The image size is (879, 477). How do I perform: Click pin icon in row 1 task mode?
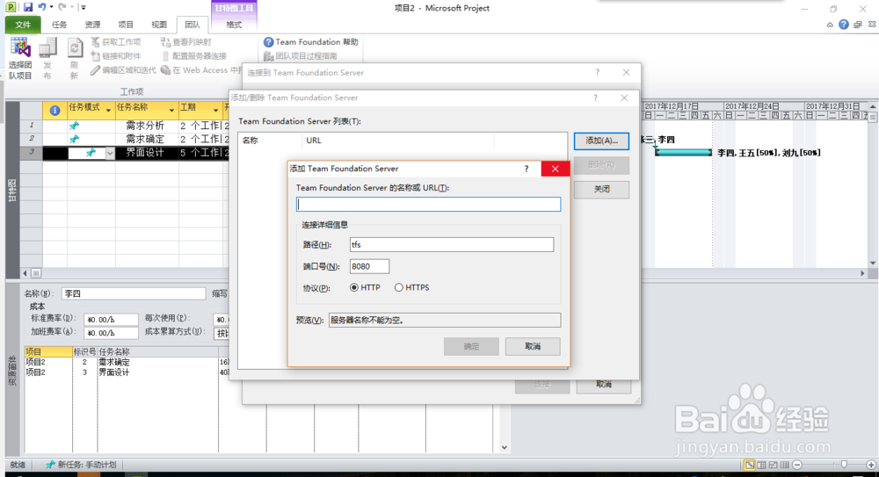point(74,126)
